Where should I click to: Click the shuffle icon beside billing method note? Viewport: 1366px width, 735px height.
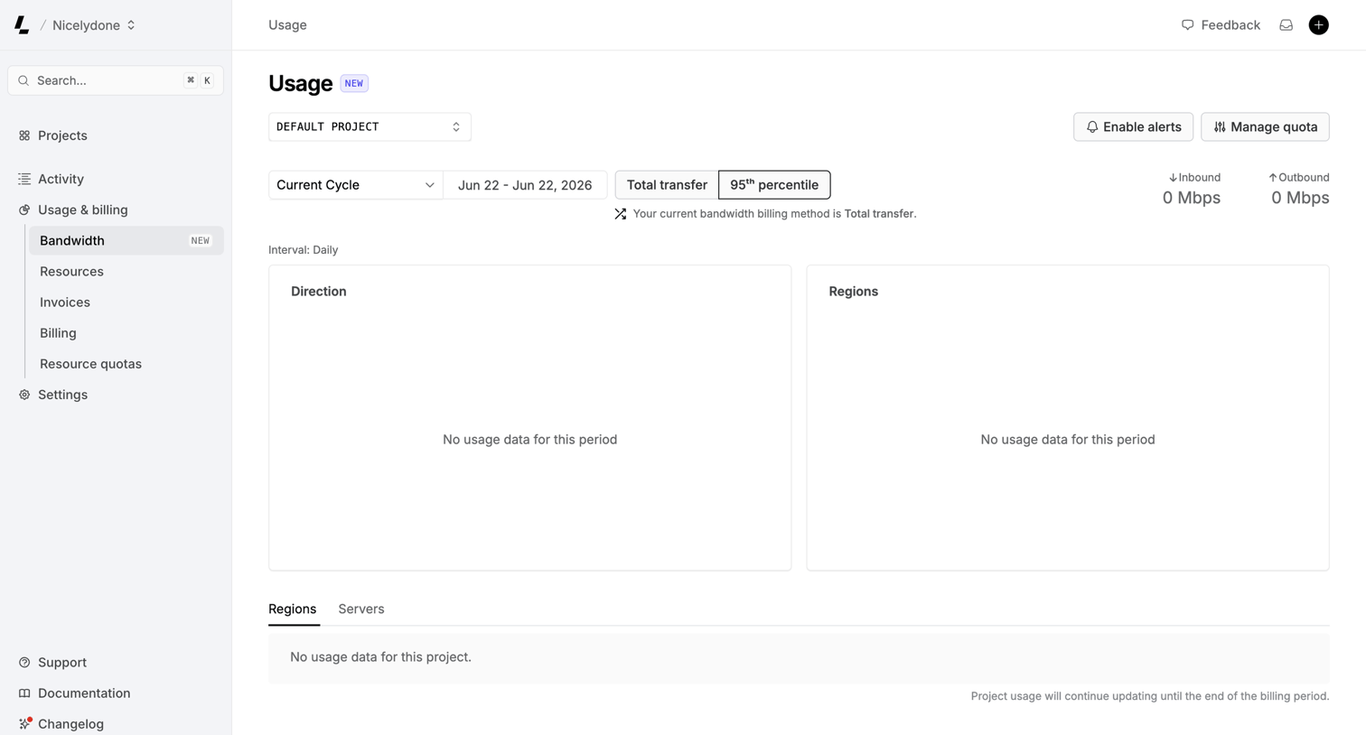[x=621, y=214]
